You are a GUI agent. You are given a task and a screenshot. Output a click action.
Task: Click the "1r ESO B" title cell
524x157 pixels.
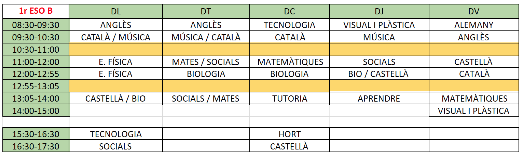(36, 11)
